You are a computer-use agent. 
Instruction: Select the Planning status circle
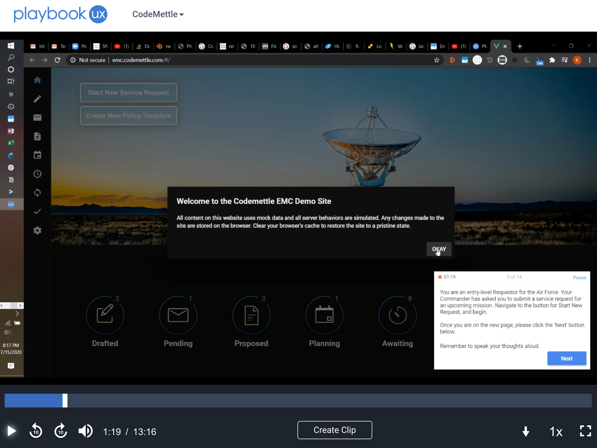tap(324, 315)
